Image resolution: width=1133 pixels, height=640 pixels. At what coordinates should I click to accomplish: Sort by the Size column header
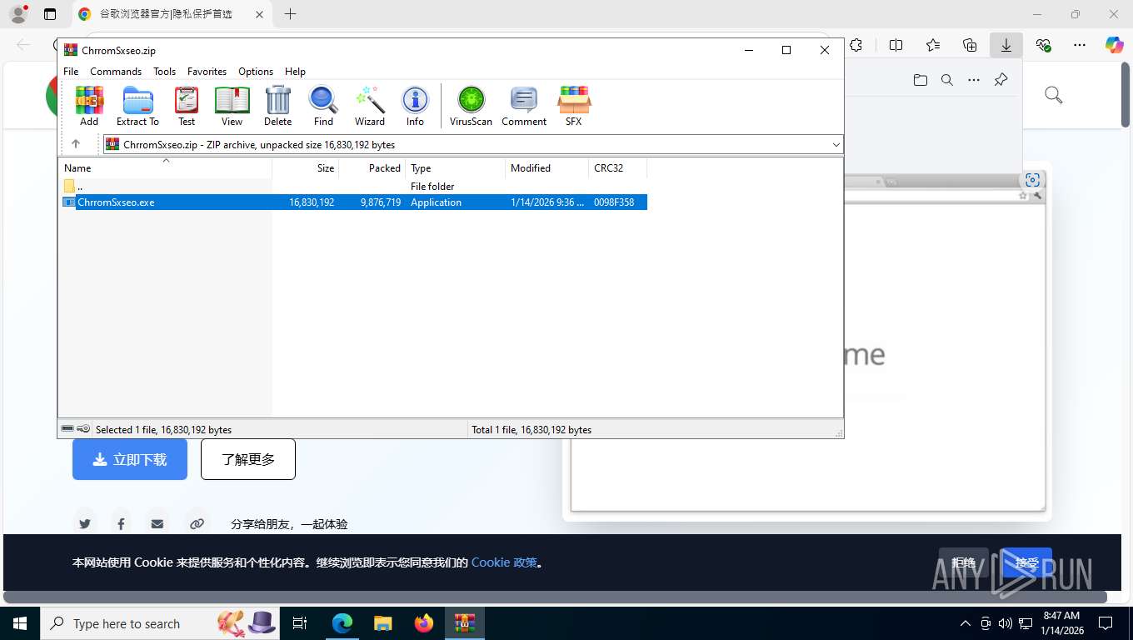click(306, 168)
